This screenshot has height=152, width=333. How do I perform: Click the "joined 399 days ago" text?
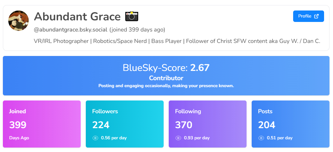tap(137, 30)
